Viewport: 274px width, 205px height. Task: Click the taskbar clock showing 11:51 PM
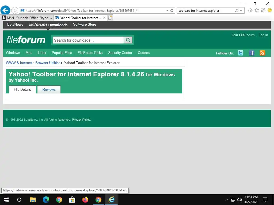click(251, 200)
